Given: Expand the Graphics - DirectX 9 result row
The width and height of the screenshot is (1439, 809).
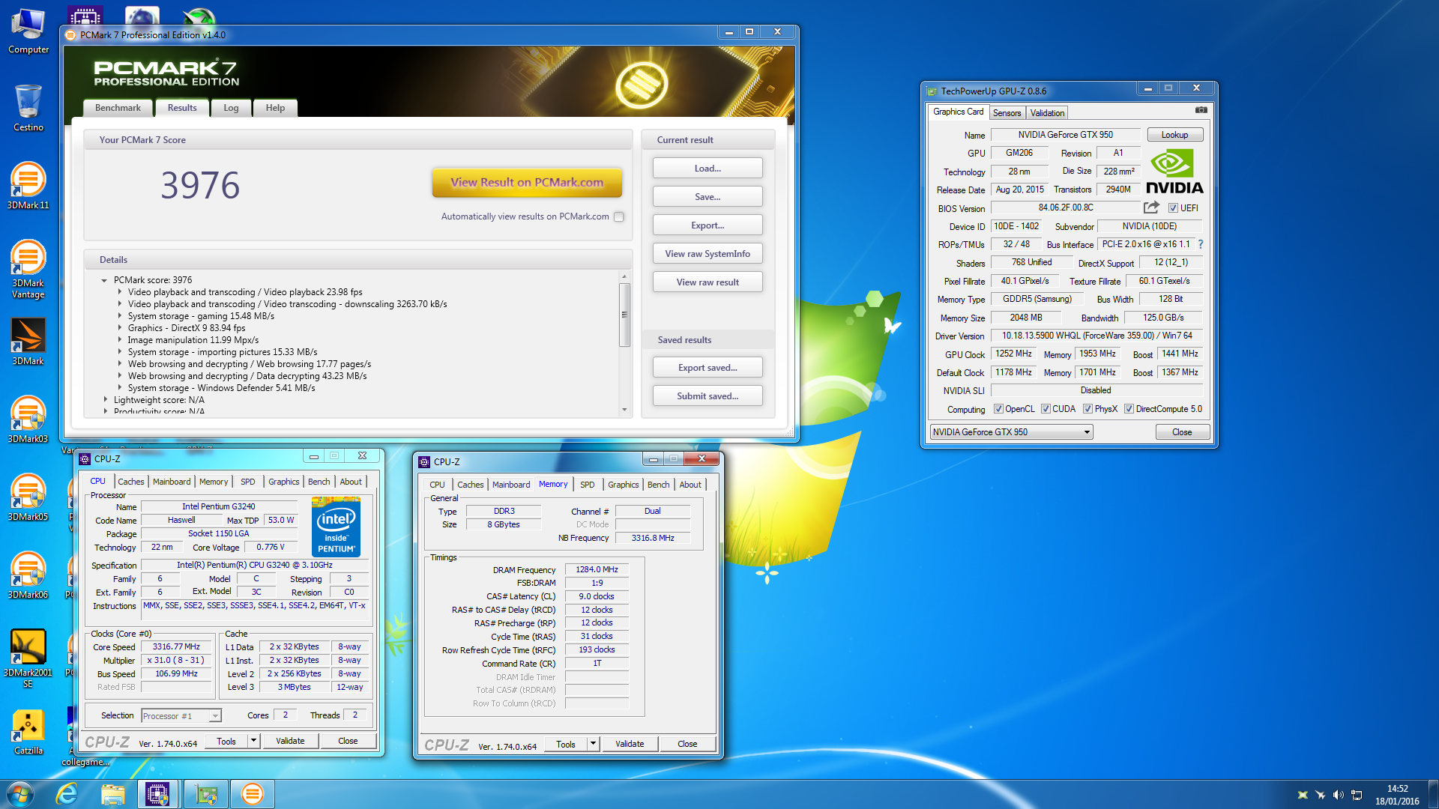Looking at the screenshot, I should 119,328.
